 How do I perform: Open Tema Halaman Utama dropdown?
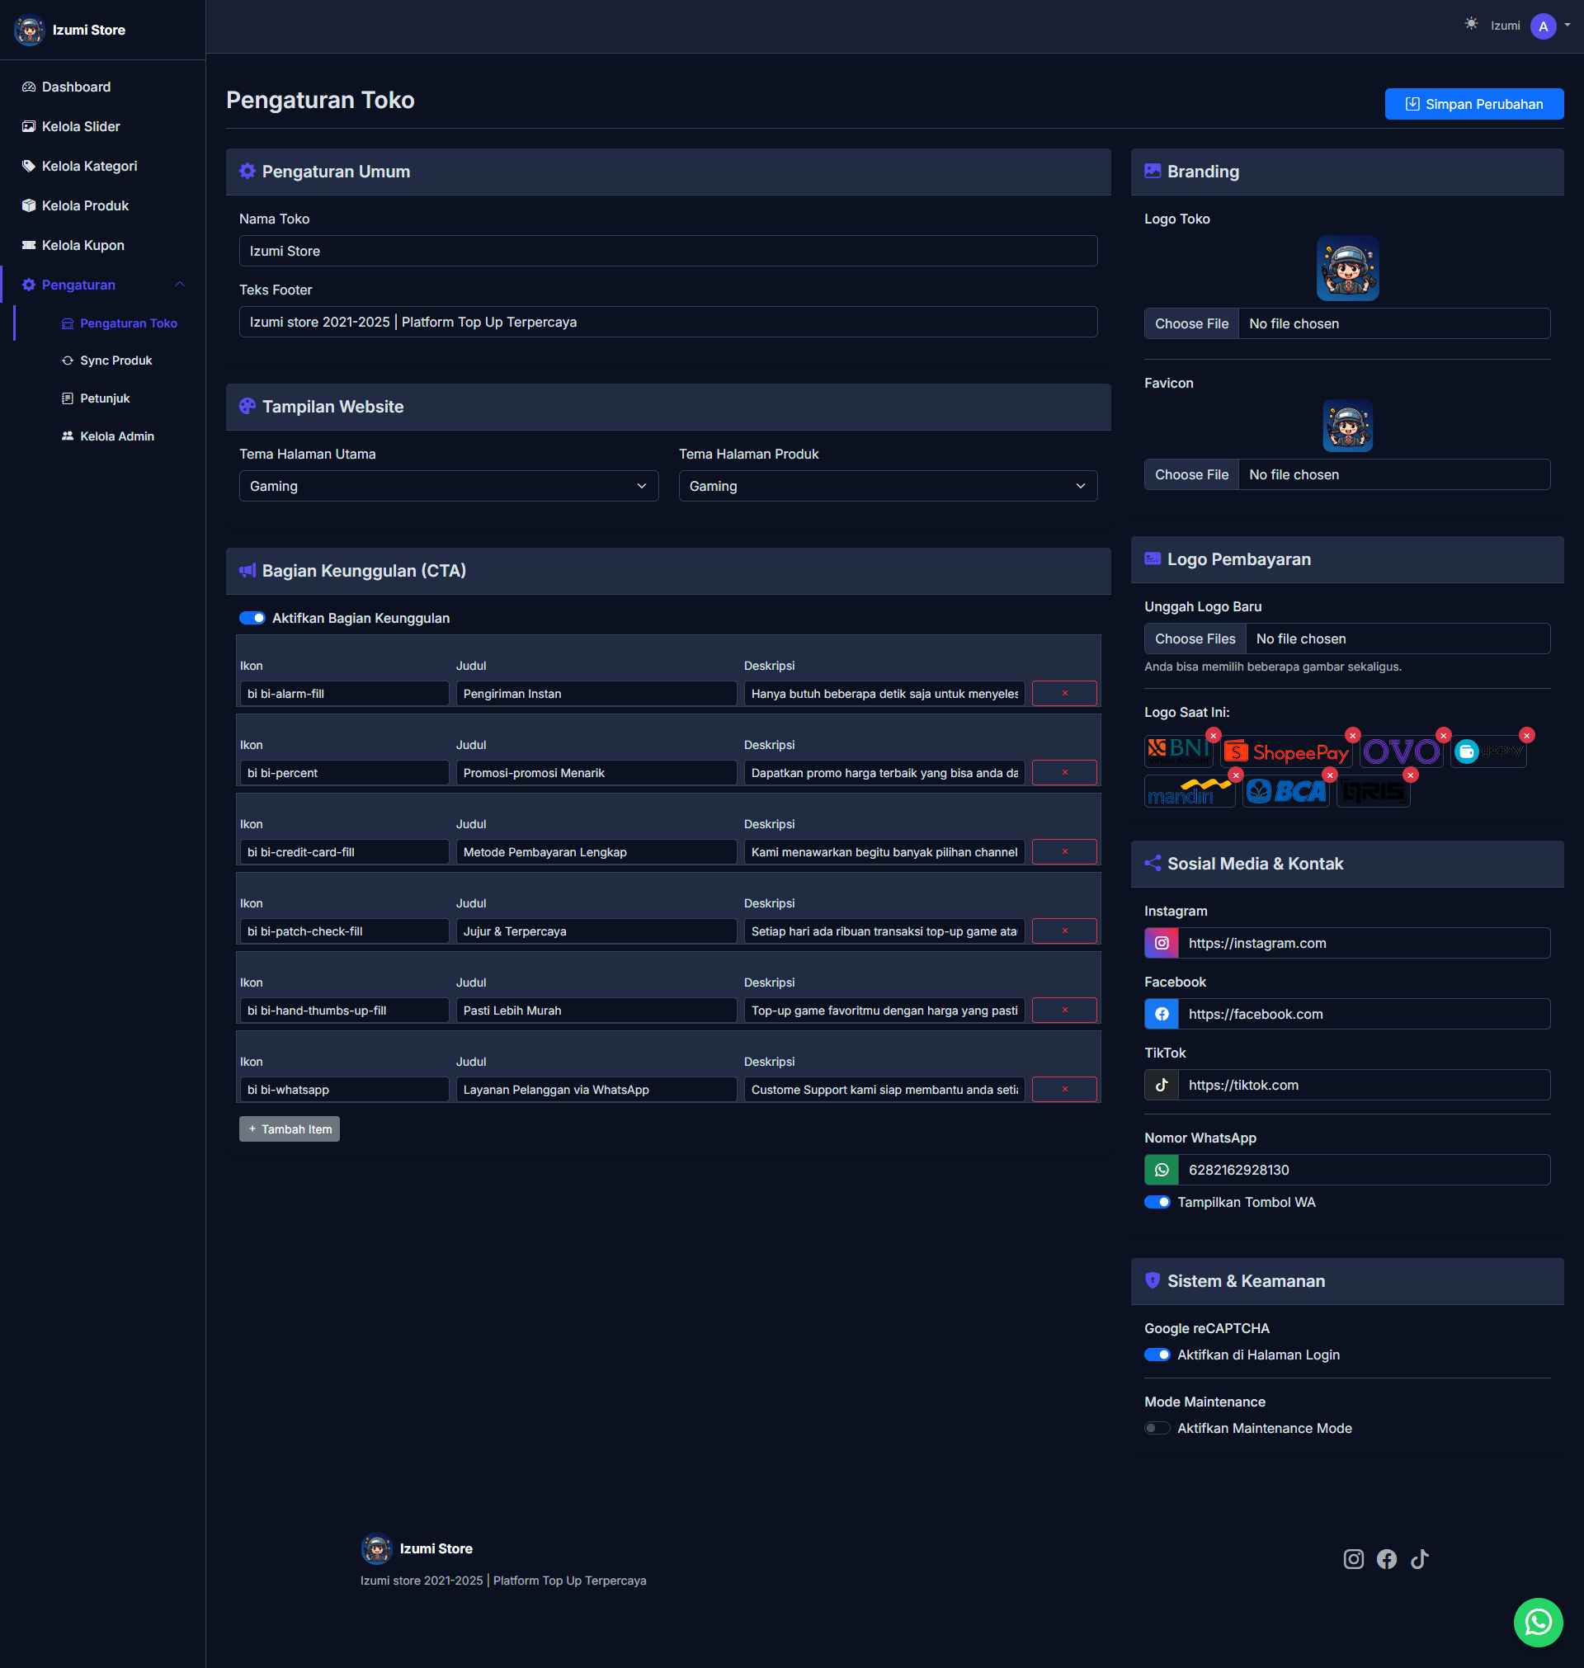pyautogui.click(x=448, y=486)
